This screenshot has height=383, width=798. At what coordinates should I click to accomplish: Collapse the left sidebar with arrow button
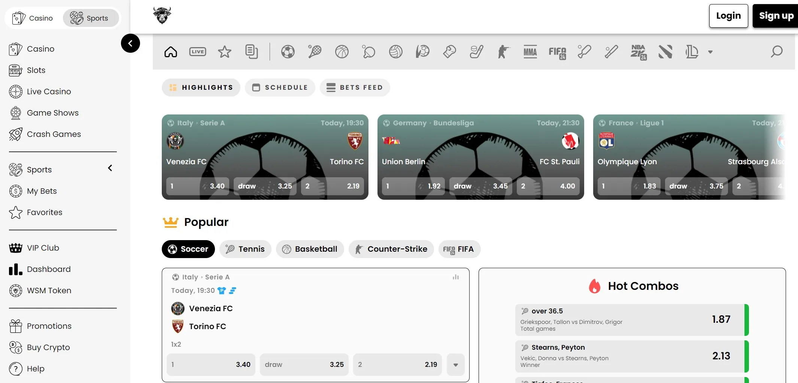[x=130, y=43]
